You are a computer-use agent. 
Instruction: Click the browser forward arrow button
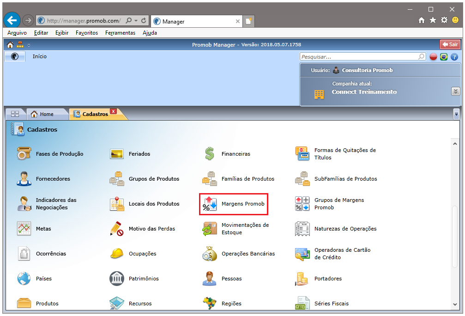tap(28, 20)
